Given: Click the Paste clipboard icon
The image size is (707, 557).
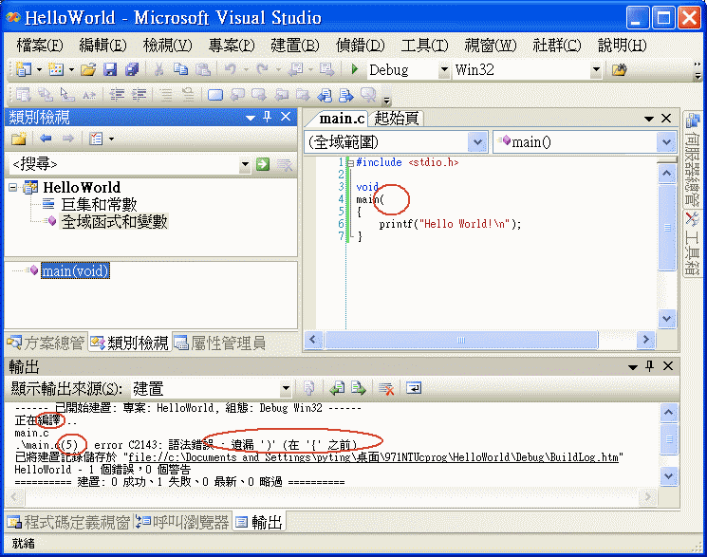Looking at the screenshot, I should (x=203, y=69).
